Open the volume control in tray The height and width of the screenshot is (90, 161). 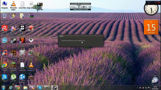click(140, 88)
